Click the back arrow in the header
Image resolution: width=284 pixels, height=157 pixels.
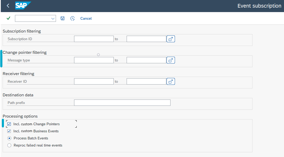(8, 6)
